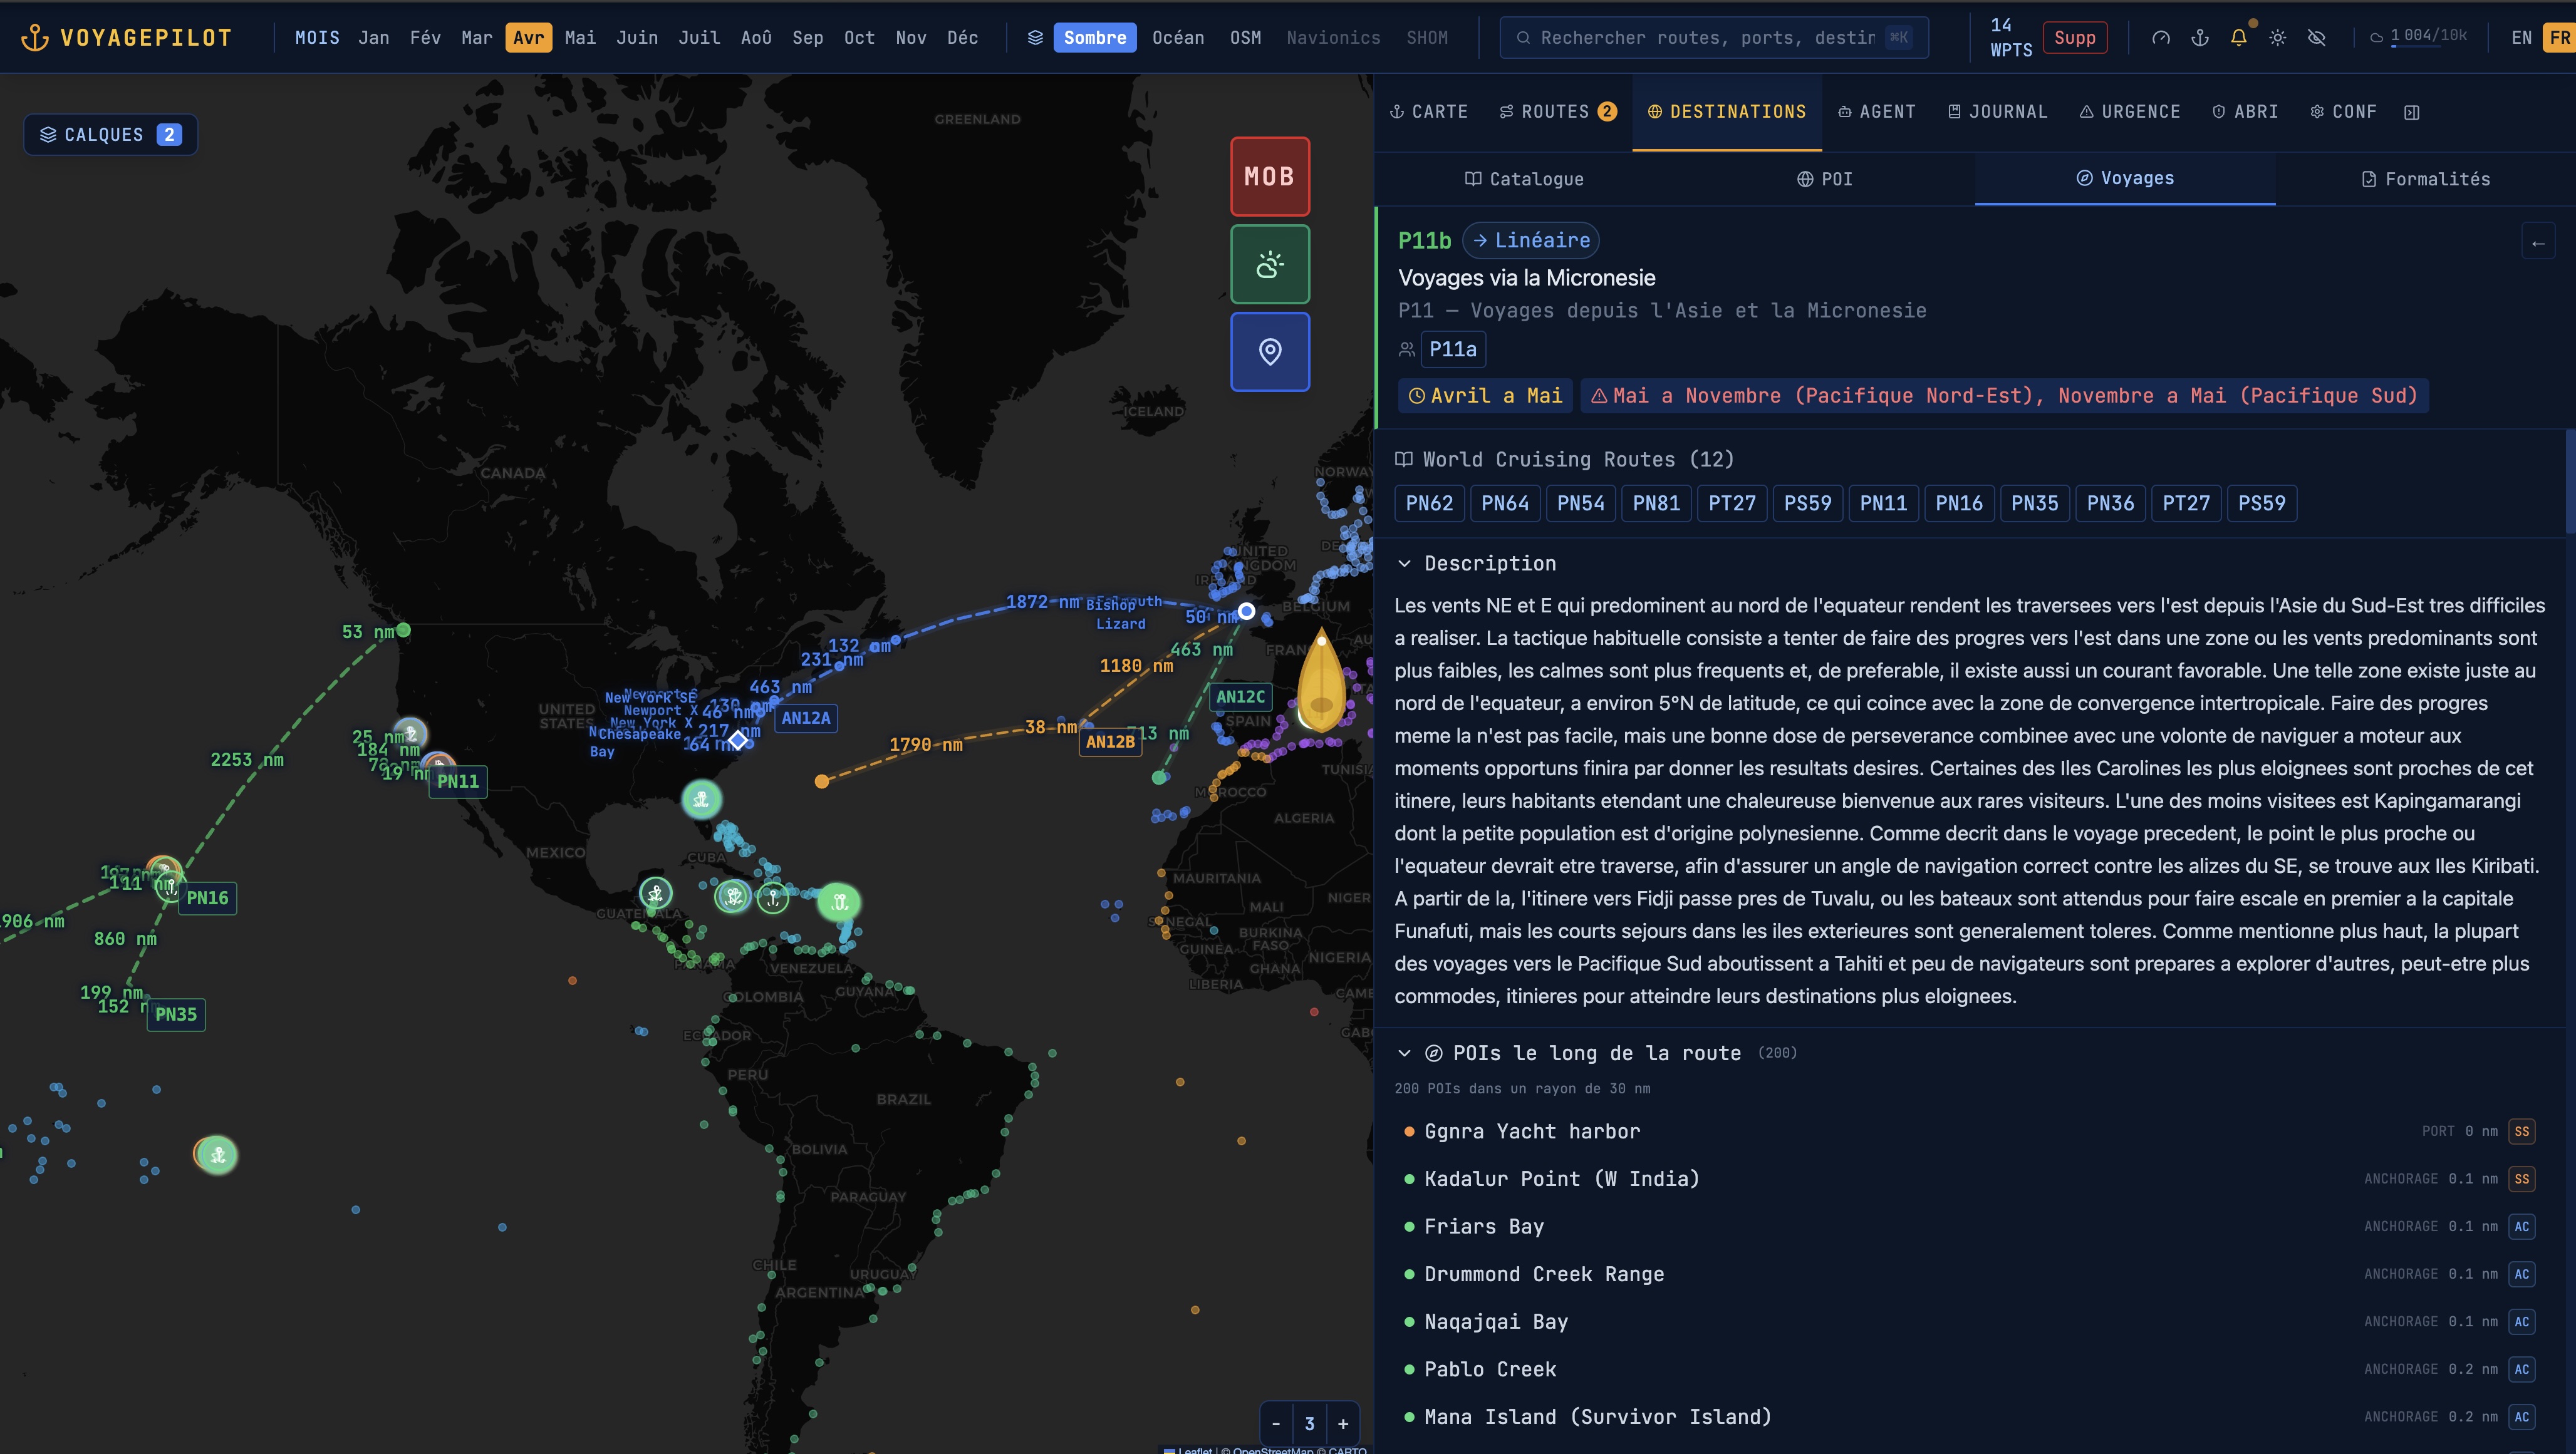The height and width of the screenshot is (1454, 2576).
Task: Open the CALQUES layers dropdown
Action: (x=110, y=135)
